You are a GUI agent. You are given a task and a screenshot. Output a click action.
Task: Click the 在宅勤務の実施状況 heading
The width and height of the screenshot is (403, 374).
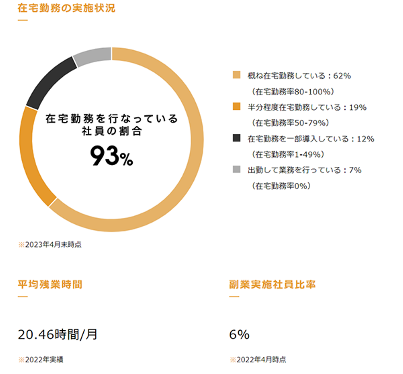coord(66,8)
